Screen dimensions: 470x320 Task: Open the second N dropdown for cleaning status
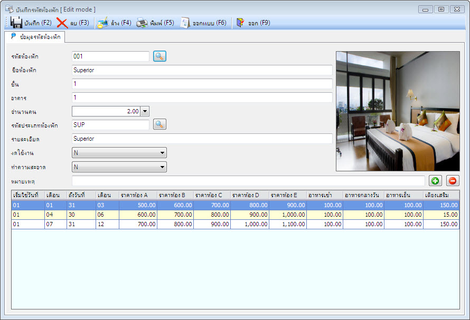[162, 167]
